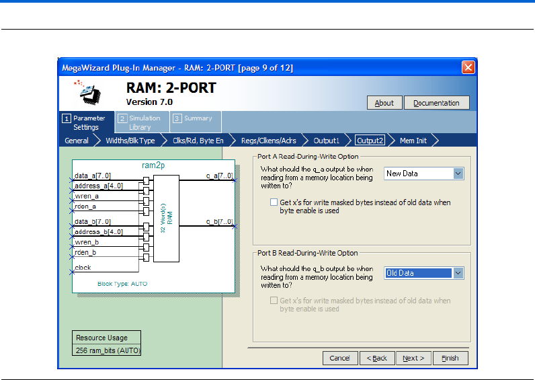The height and width of the screenshot is (380, 535).
Task: Click the wren_b port label
Action: [87, 242]
